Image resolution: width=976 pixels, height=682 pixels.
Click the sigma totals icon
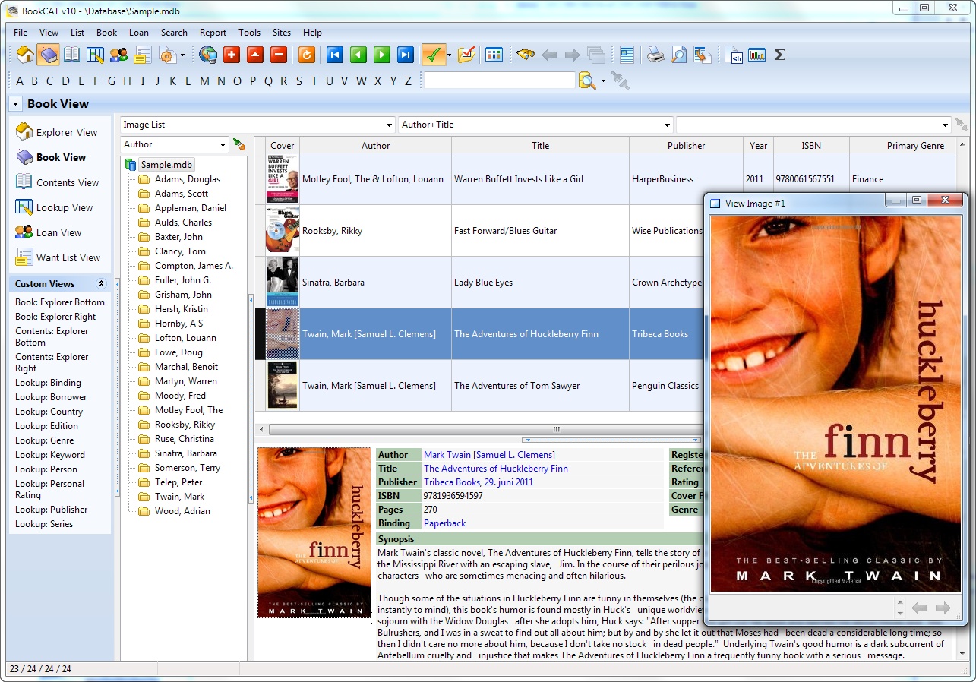[x=780, y=55]
